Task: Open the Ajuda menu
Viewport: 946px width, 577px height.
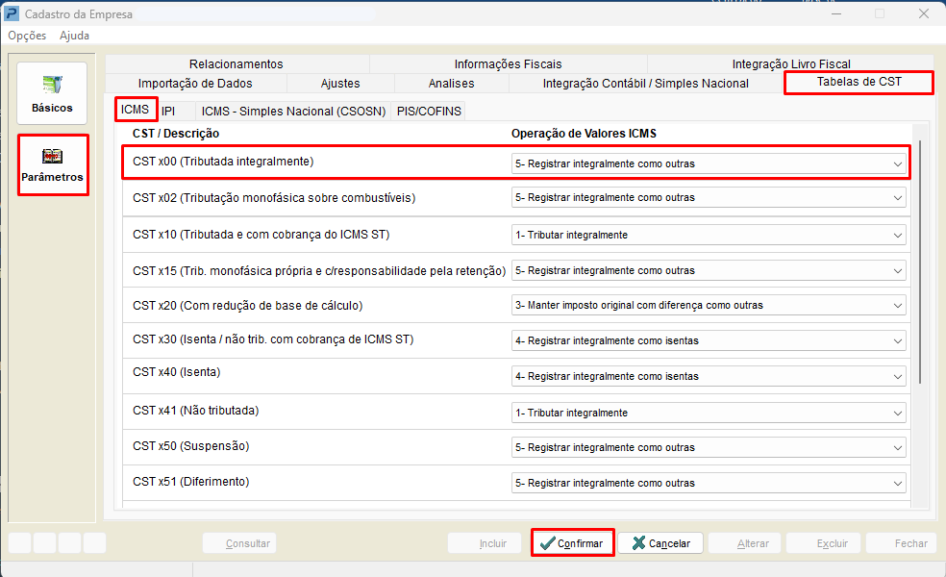Action: coord(74,36)
